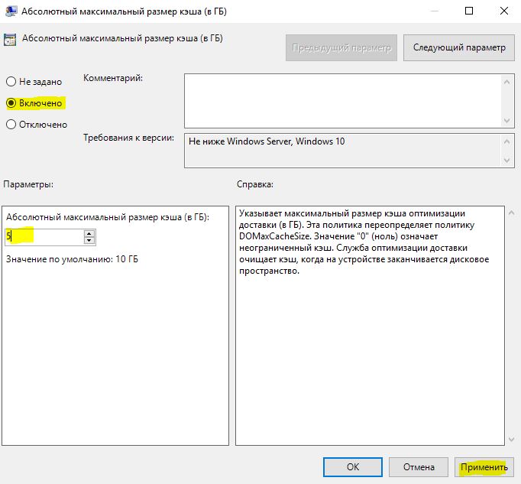
Task: Confirm with the OK button
Action: click(352, 467)
